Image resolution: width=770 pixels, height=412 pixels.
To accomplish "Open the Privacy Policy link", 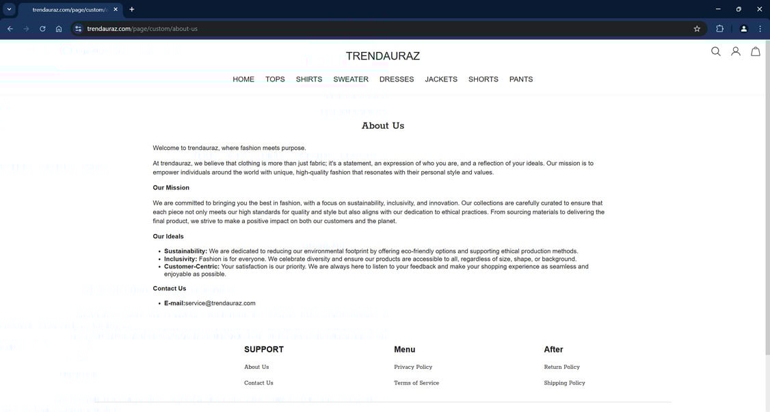I will [x=413, y=367].
